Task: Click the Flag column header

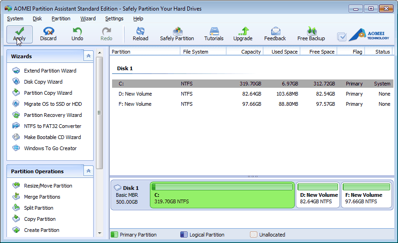Action: tap(351, 52)
